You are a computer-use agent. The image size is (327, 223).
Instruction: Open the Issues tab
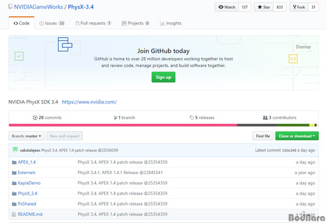click(52, 23)
